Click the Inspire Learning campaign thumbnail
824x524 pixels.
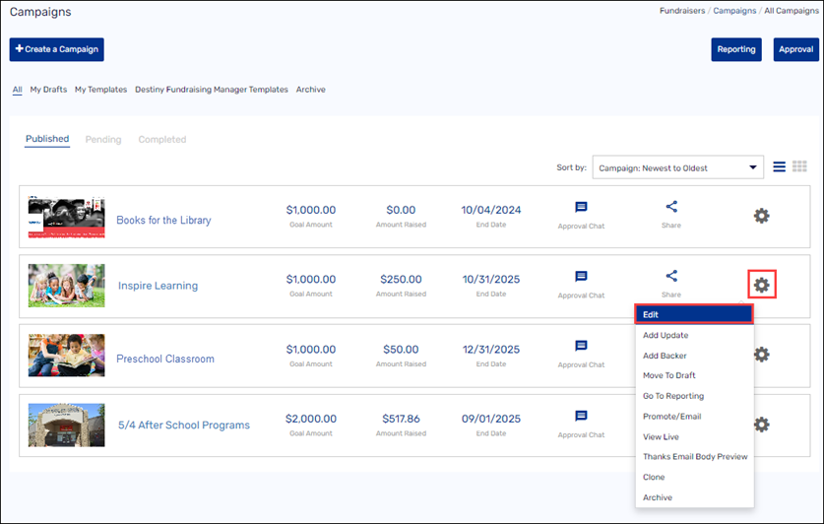(x=66, y=286)
